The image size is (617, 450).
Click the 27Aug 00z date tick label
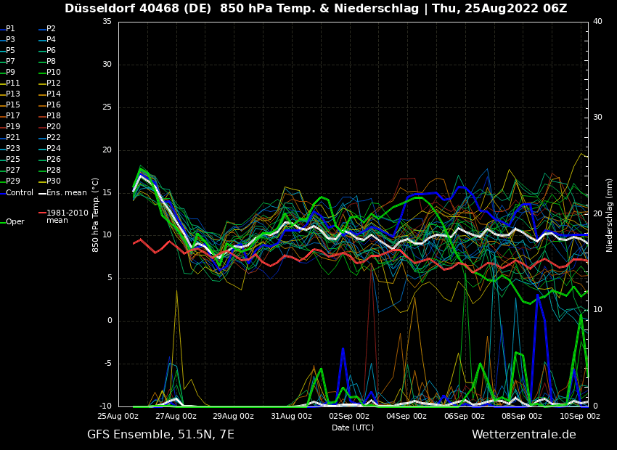click(176, 416)
